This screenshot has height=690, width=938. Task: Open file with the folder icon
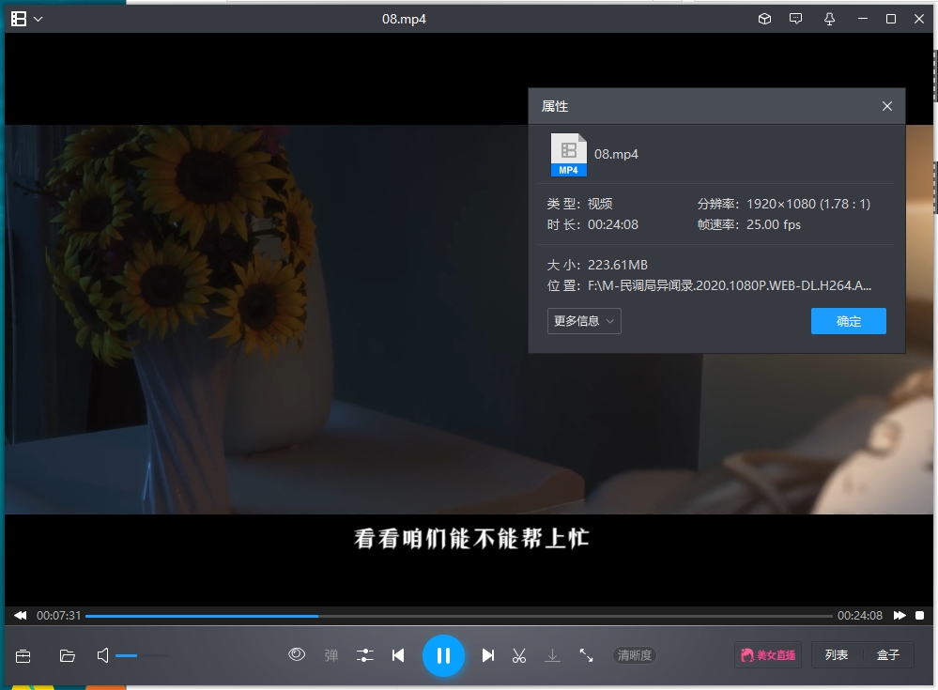68,656
